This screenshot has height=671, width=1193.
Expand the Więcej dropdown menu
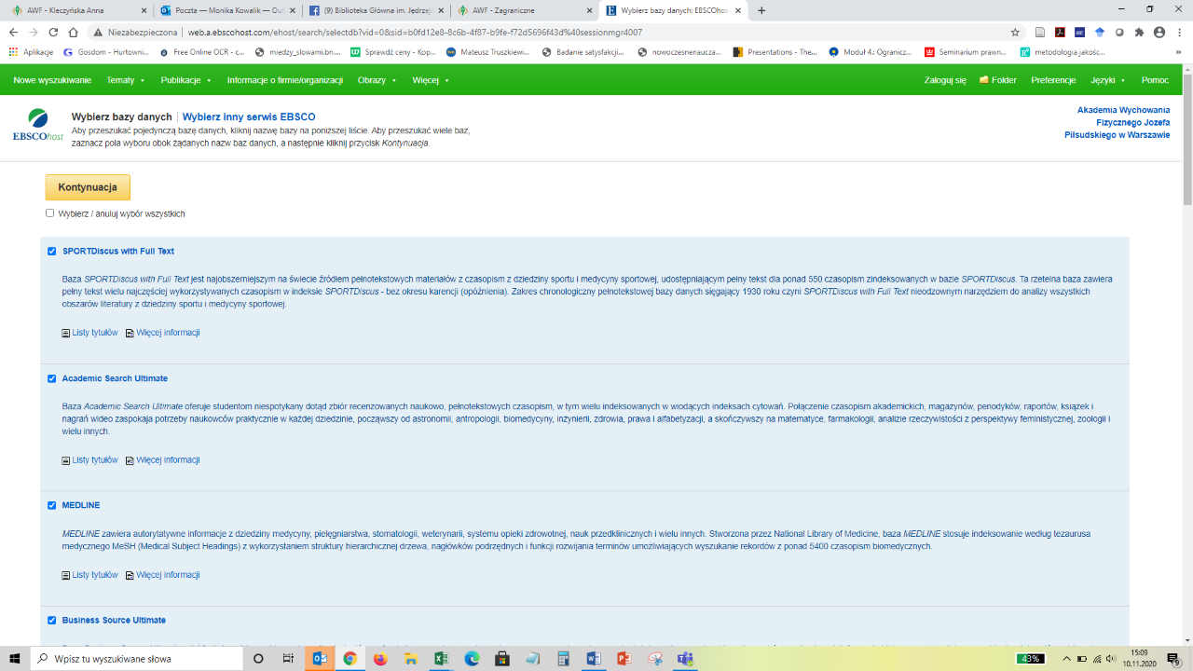coord(431,80)
